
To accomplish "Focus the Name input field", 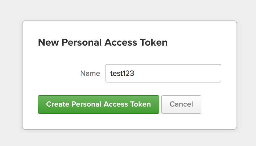I will point(163,73).
